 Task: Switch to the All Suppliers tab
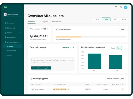(x=44, y=22)
